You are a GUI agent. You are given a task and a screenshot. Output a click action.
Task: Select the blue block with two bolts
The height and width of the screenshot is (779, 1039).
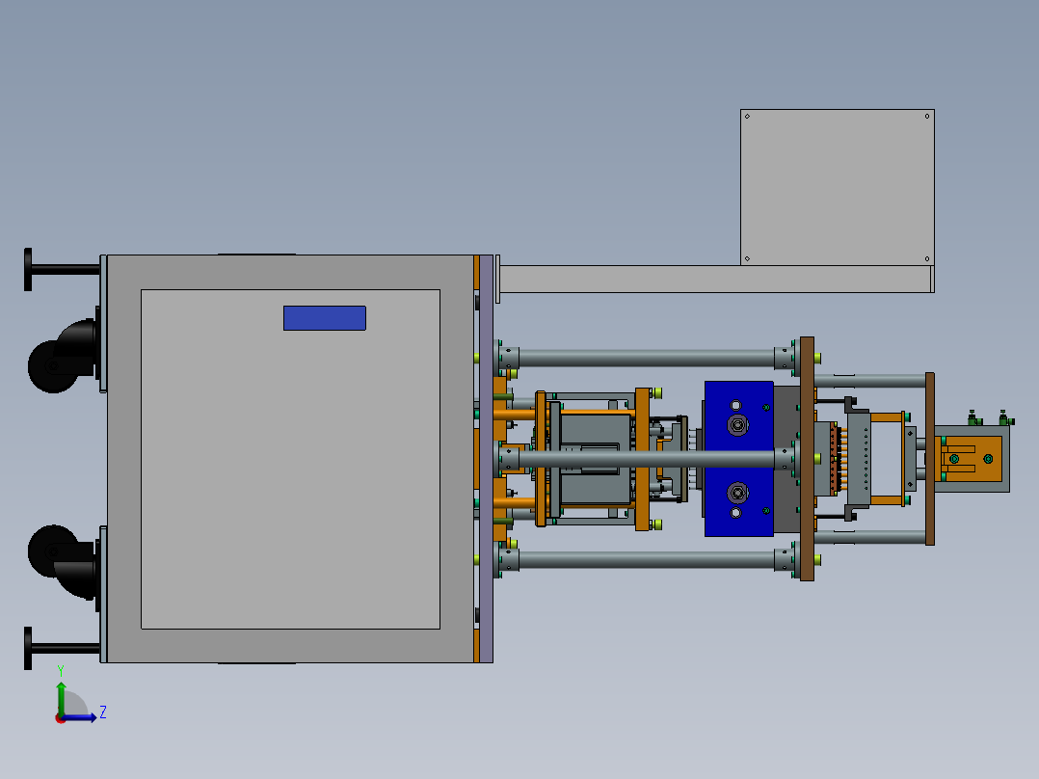pos(739,459)
